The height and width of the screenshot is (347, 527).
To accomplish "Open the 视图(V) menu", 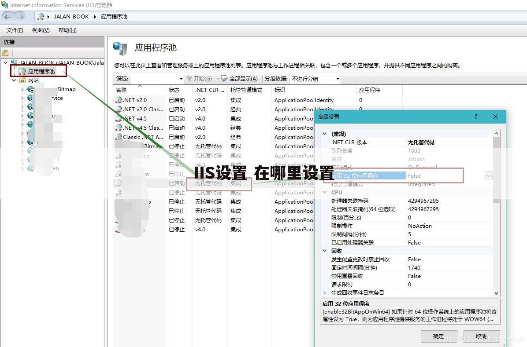I will tap(40, 30).
